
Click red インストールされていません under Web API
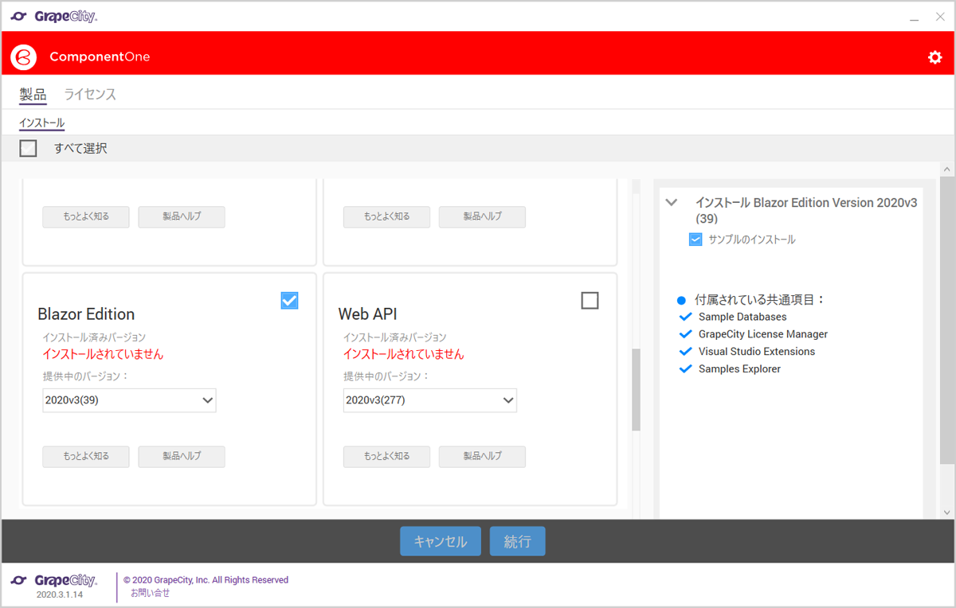[404, 354]
